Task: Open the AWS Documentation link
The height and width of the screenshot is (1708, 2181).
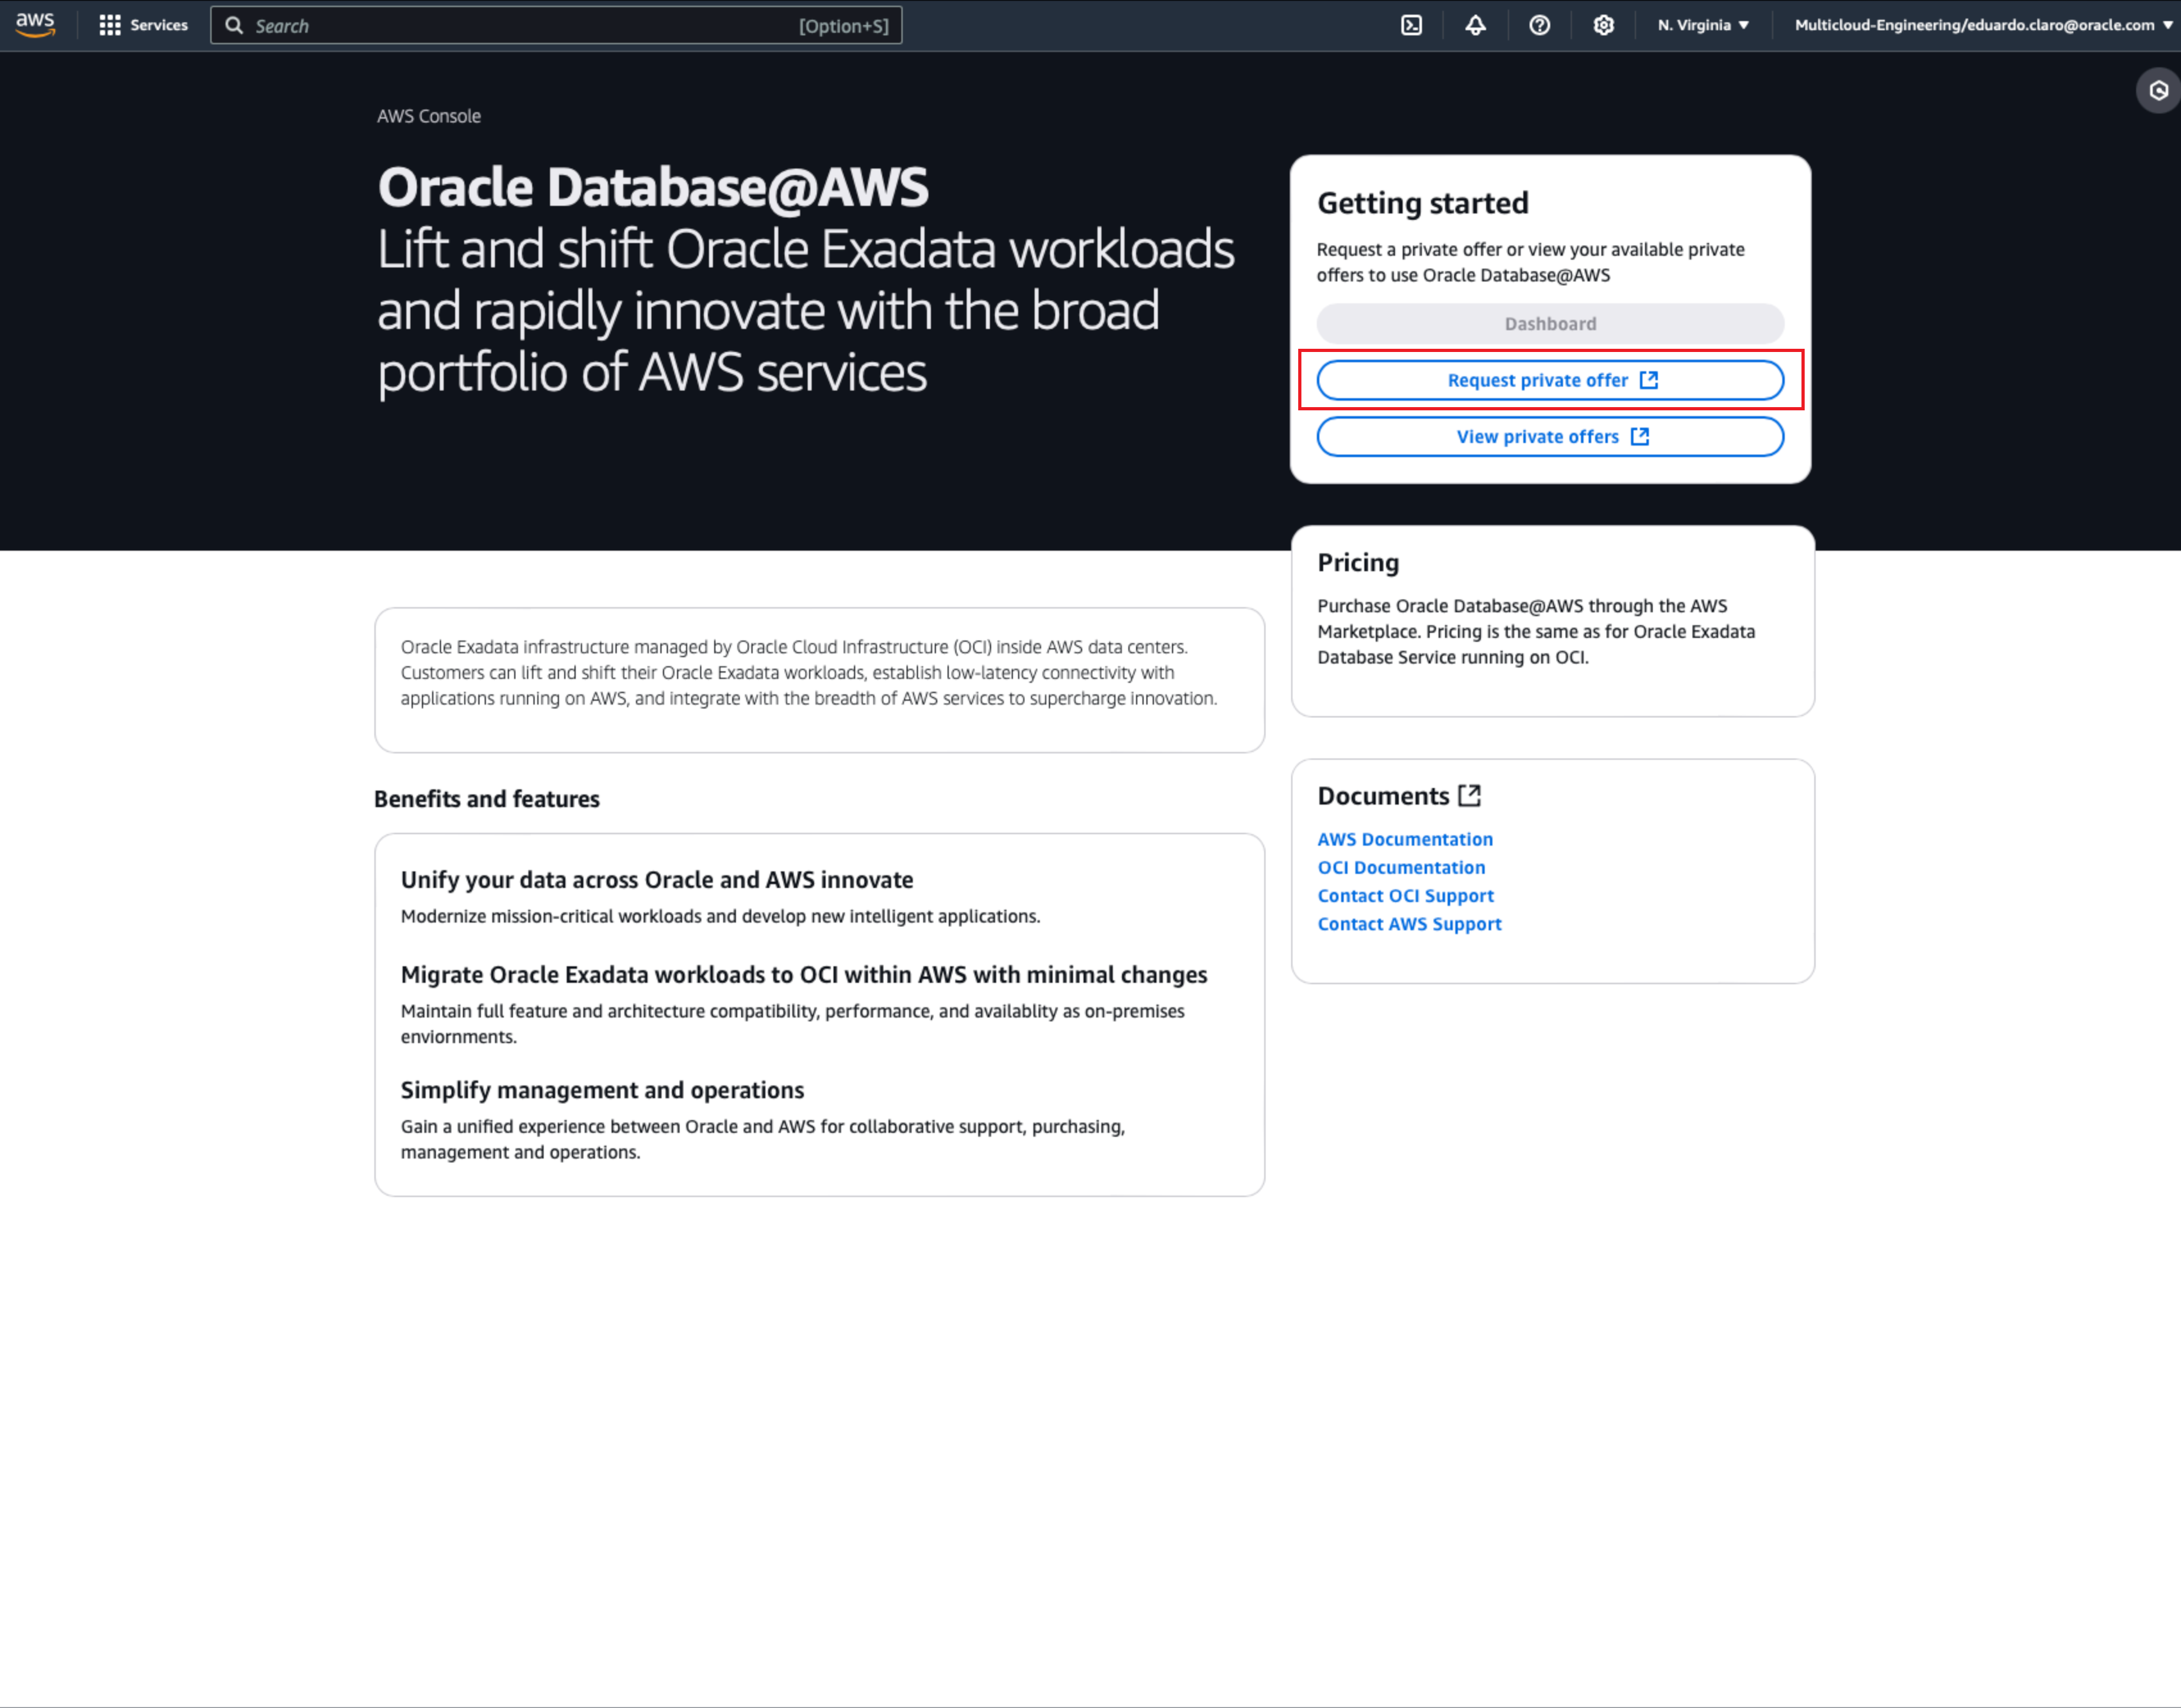Action: [1405, 839]
